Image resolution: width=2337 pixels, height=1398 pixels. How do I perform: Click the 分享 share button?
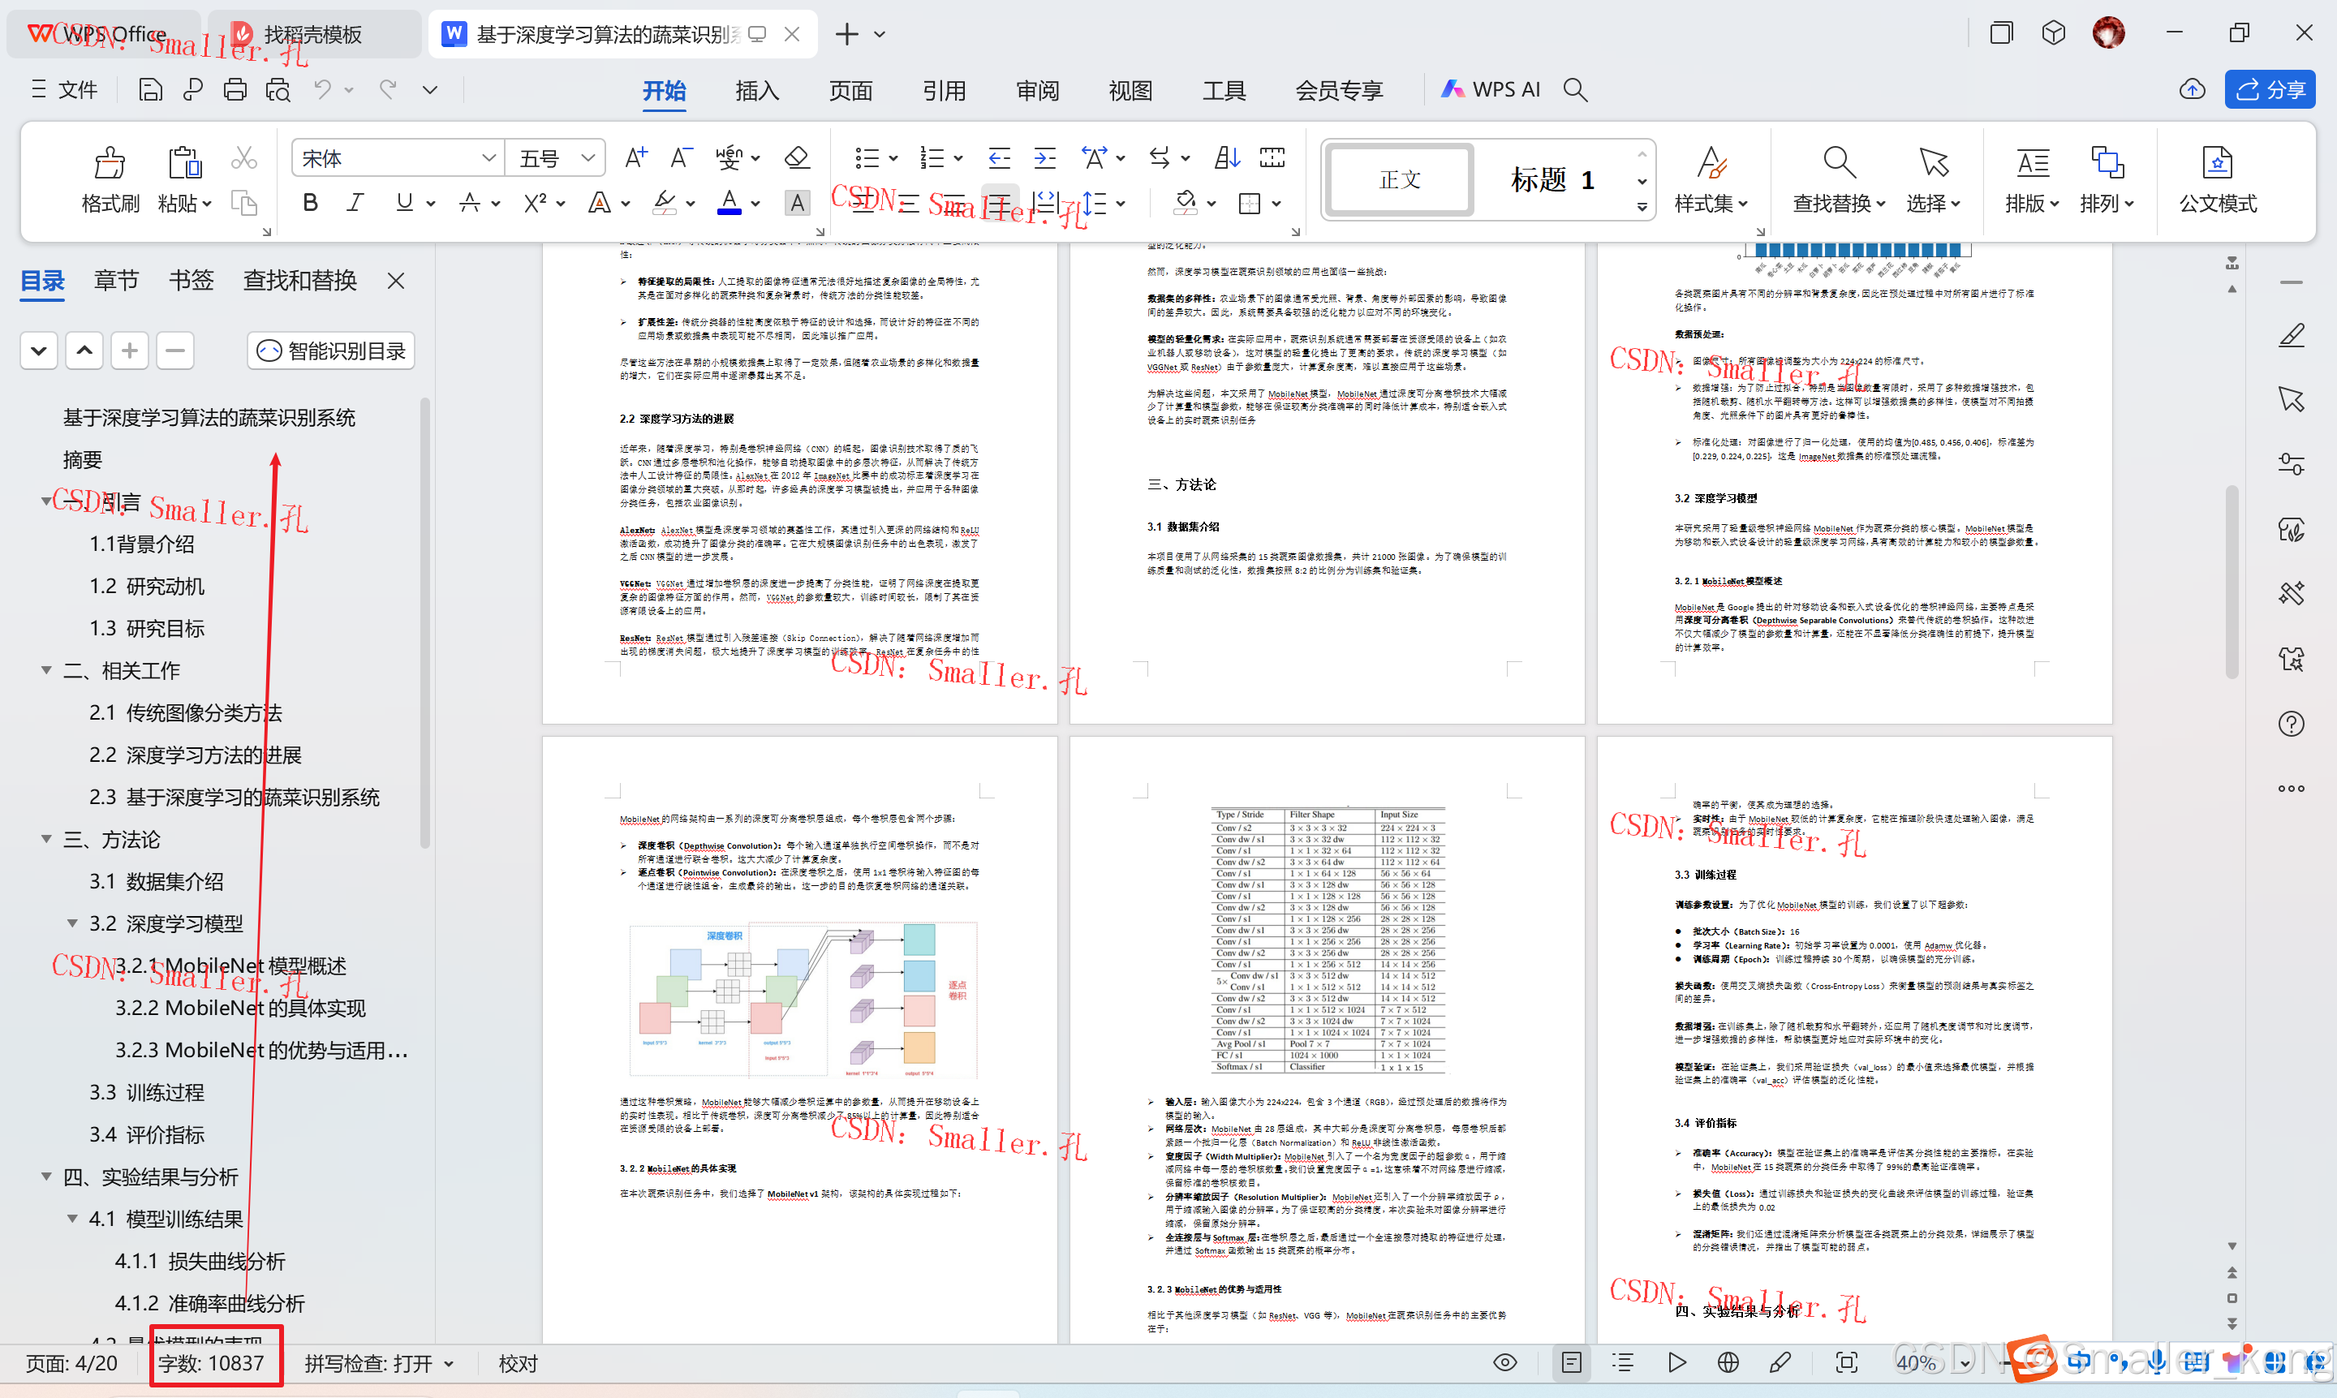tap(2270, 89)
